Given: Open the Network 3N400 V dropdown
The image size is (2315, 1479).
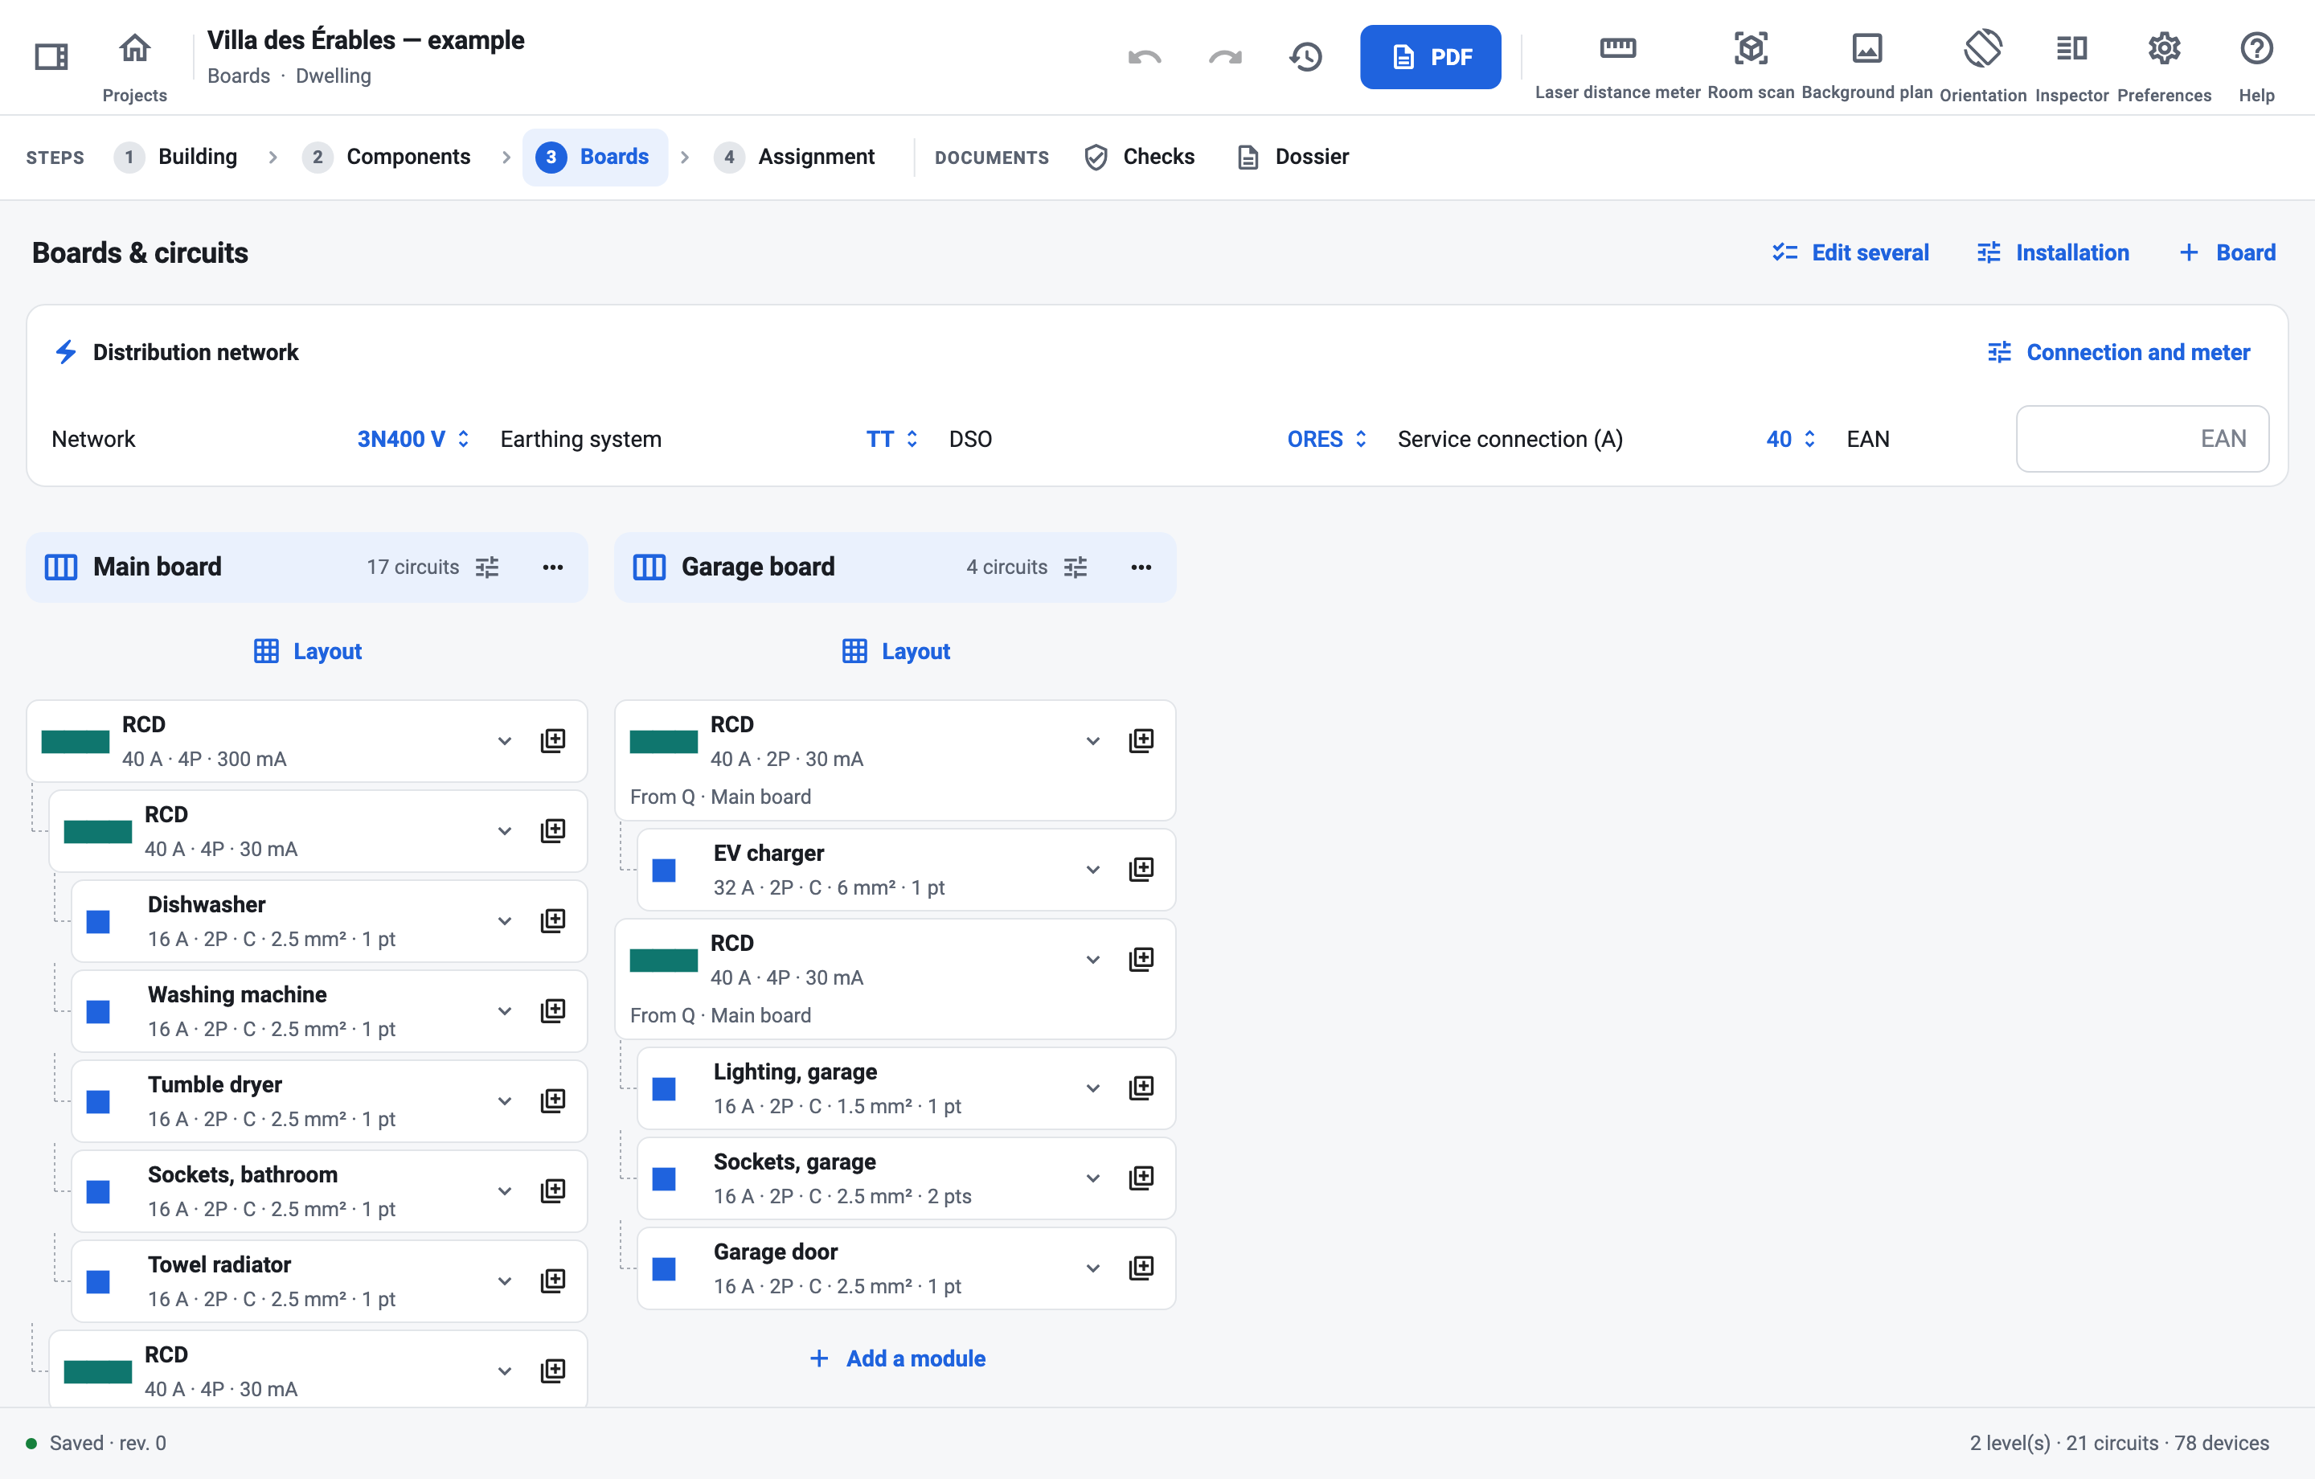Looking at the screenshot, I should (413, 439).
